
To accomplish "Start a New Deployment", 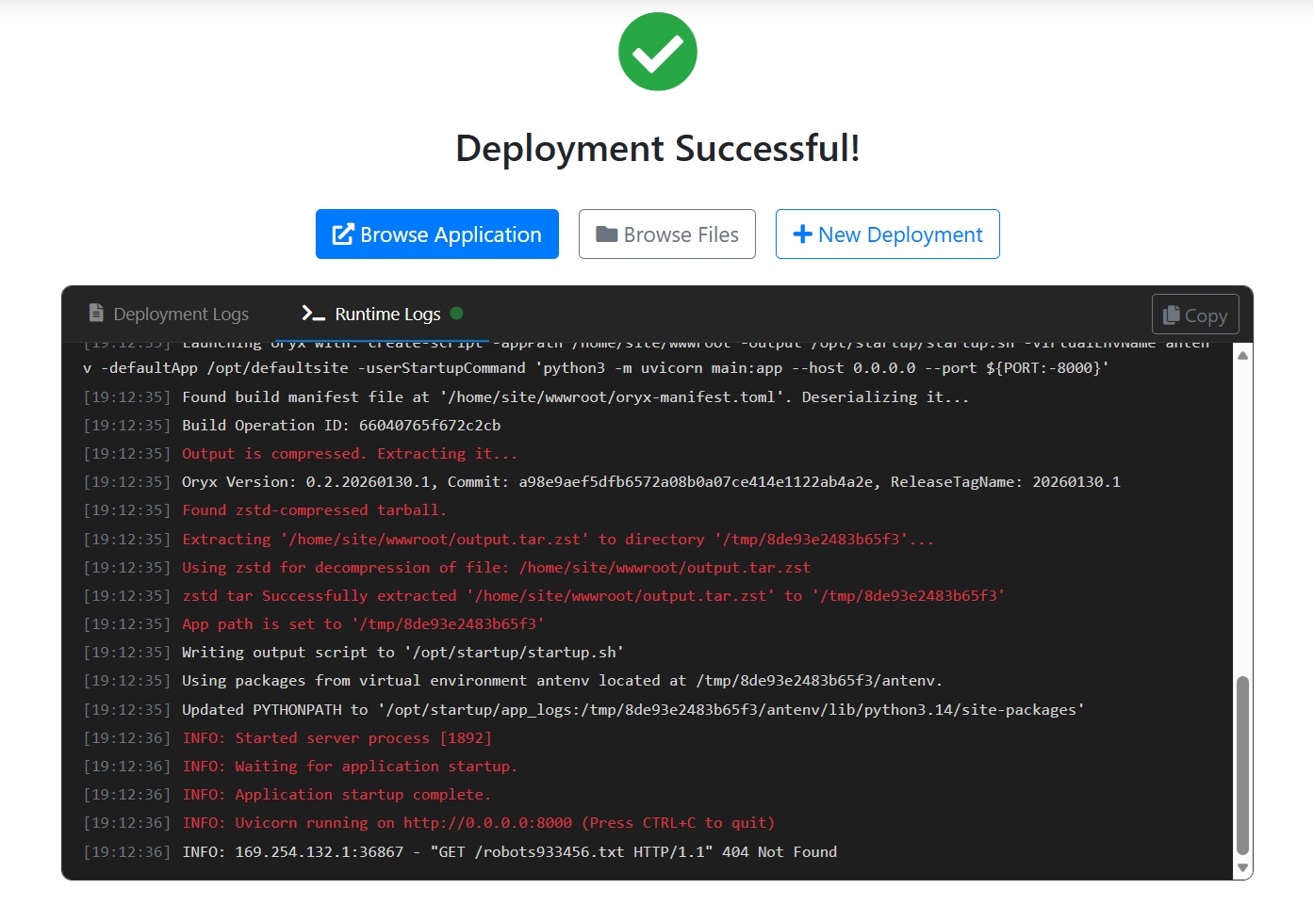I will pos(886,234).
